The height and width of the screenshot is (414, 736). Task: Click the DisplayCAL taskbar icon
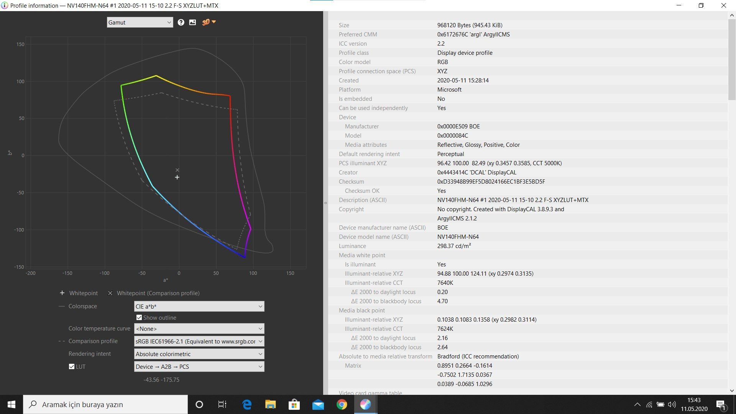click(365, 404)
